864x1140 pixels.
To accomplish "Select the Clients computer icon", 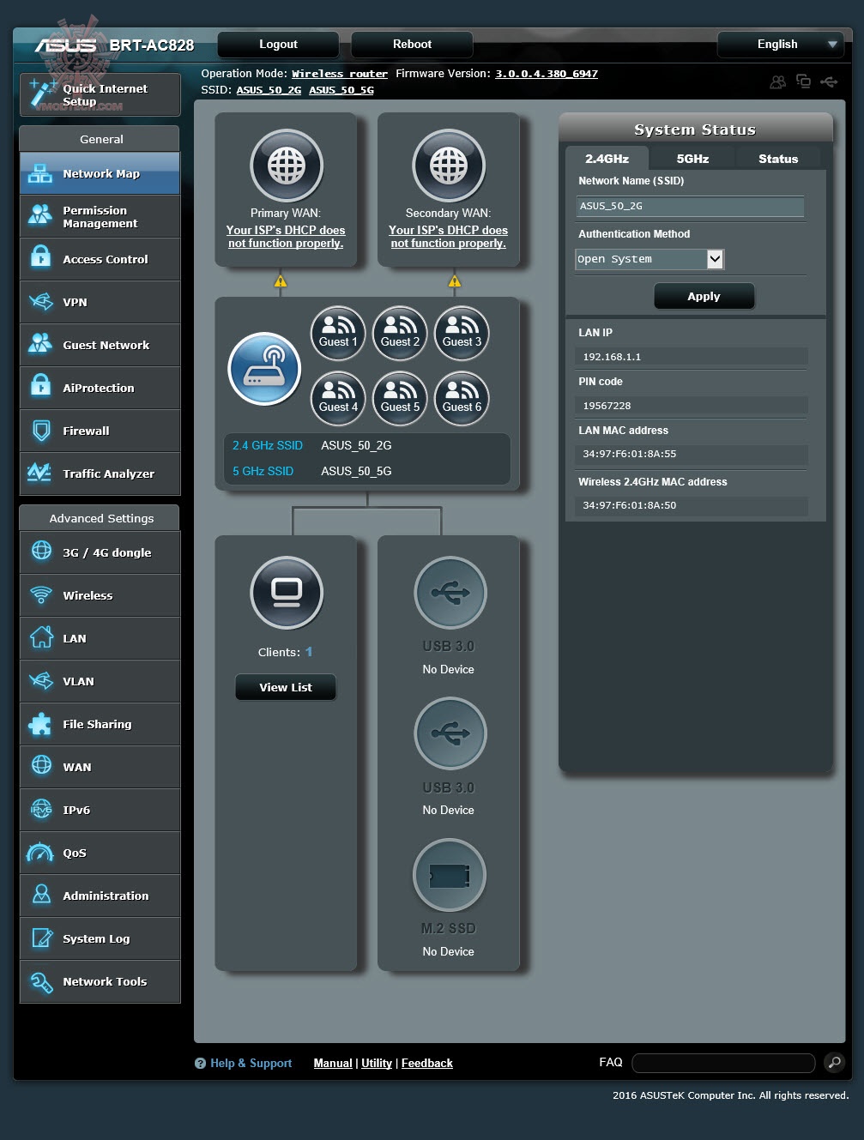I will click(287, 593).
